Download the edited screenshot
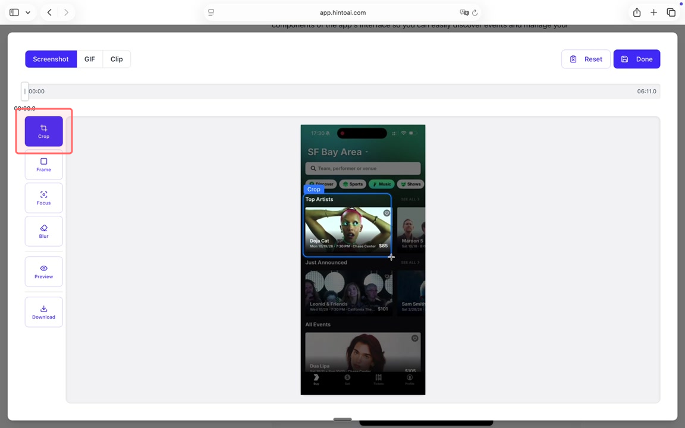685x428 pixels. click(43, 312)
